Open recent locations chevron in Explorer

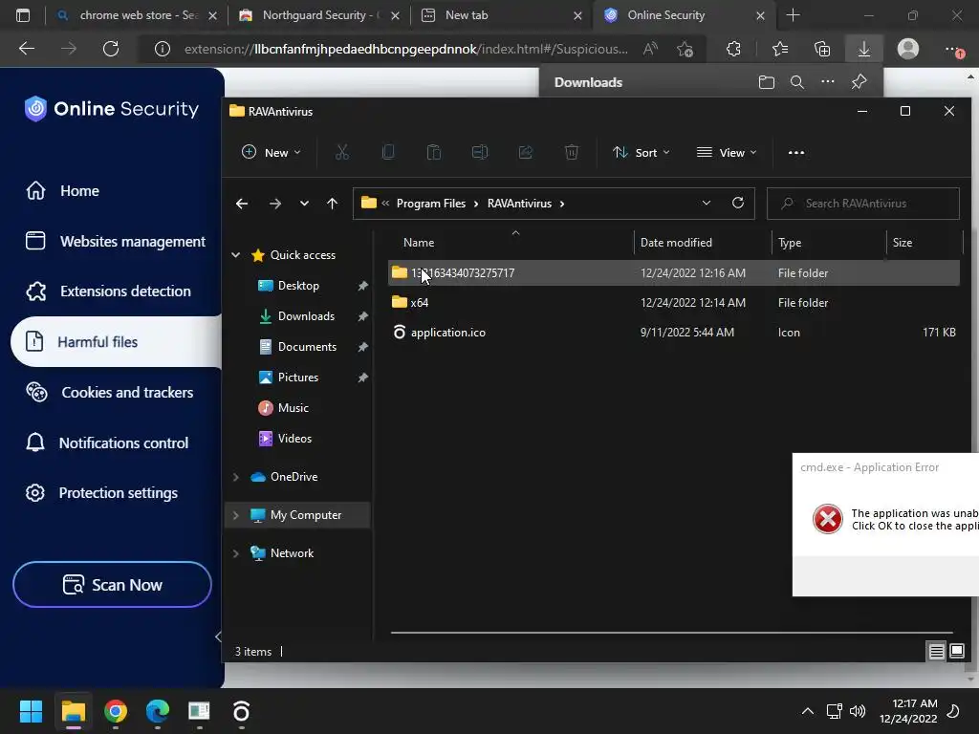pyautogui.click(x=304, y=204)
